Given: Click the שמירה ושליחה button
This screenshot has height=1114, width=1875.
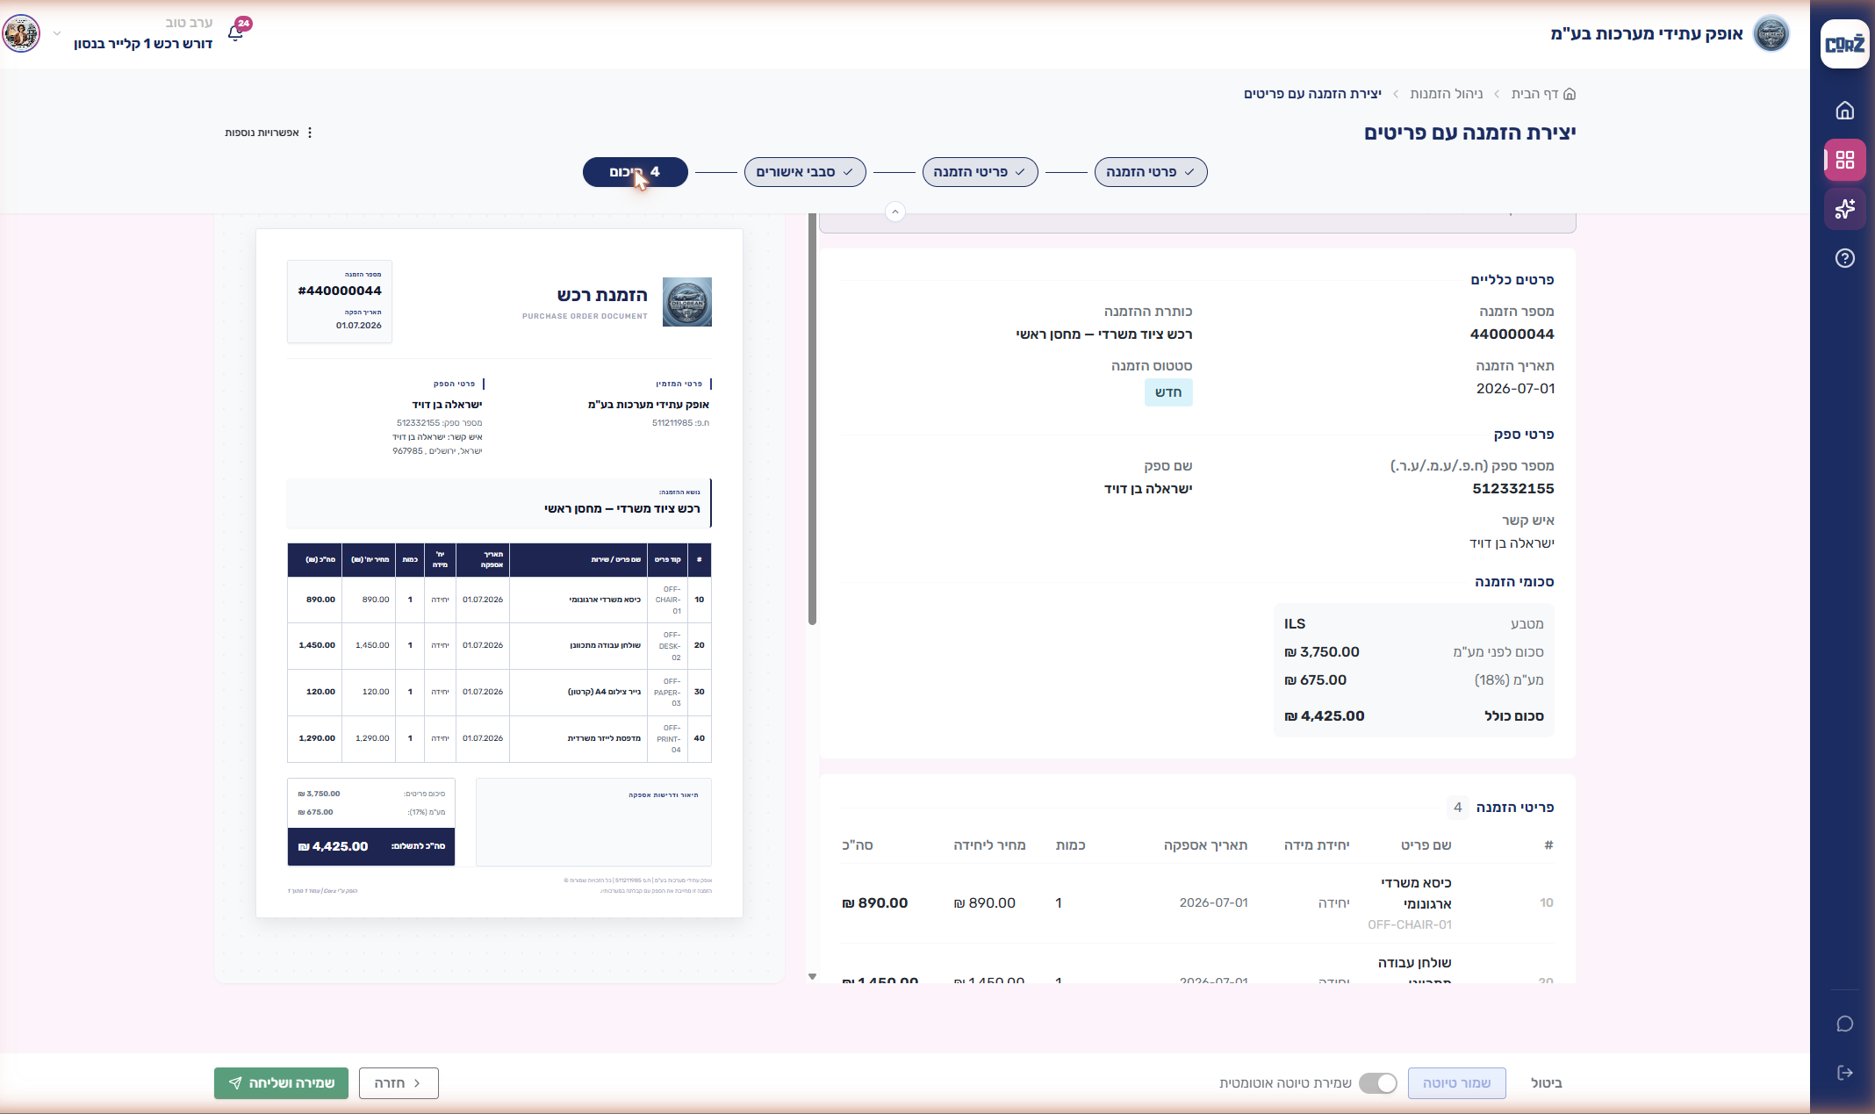Looking at the screenshot, I should click(x=281, y=1083).
